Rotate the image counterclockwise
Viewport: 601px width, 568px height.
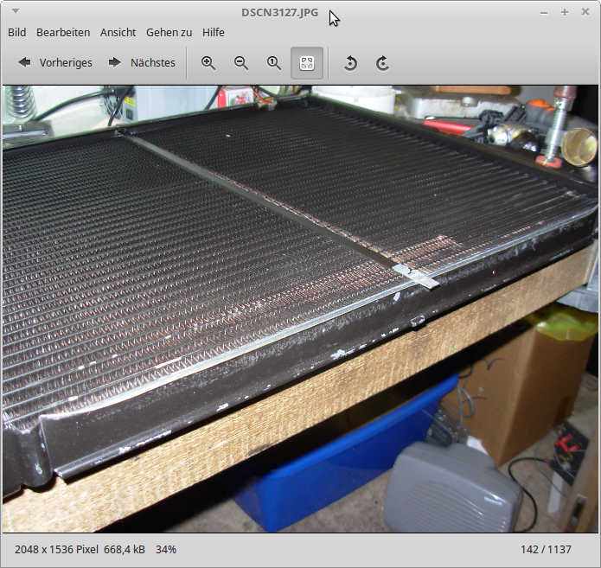(x=350, y=63)
